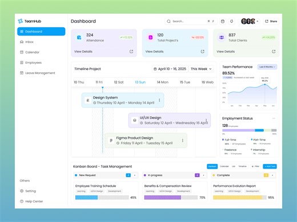View Details for Total Project's

(154, 51)
